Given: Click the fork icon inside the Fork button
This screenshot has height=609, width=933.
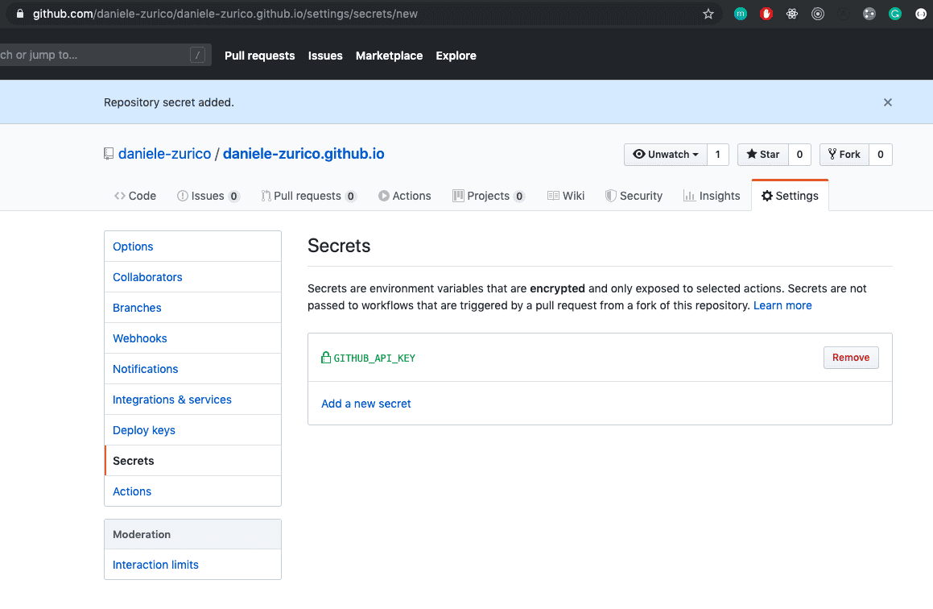Looking at the screenshot, I should point(832,154).
